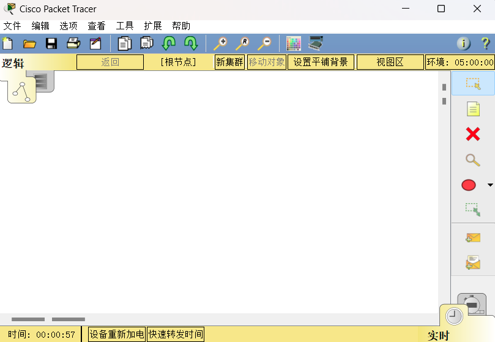Choose the Place Note tool
The width and height of the screenshot is (495, 342).
(473, 109)
